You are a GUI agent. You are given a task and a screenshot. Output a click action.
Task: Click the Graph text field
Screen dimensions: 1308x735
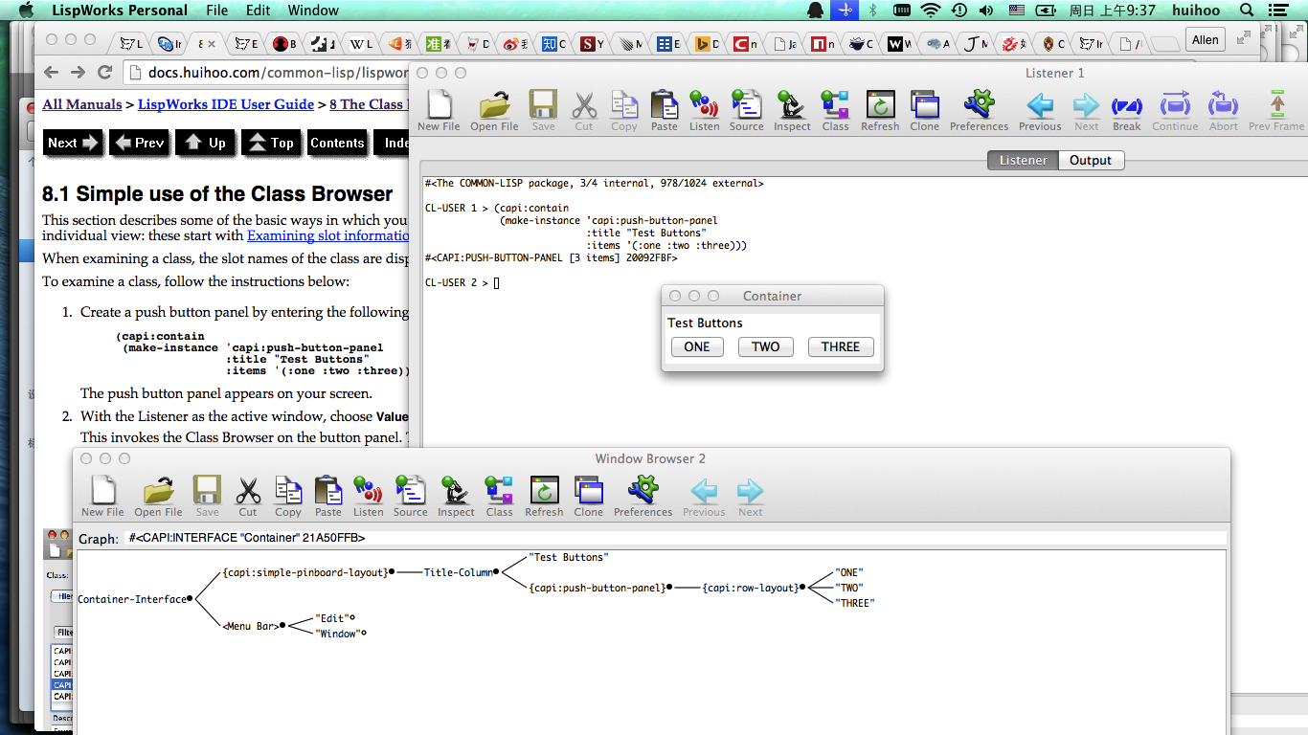(x=670, y=538)
